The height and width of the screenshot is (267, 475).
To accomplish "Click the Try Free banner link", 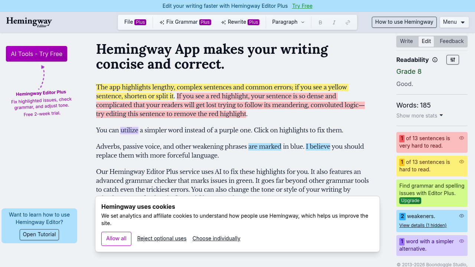I will click(x=302, y=6).
